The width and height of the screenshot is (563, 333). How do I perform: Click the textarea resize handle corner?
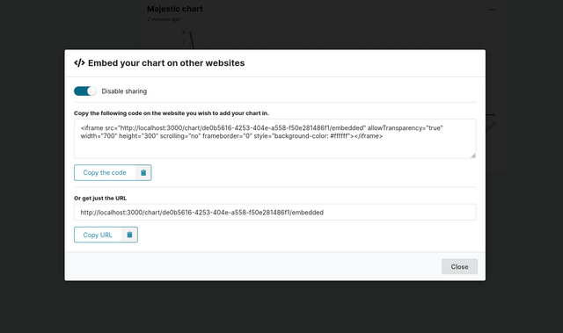tap(473, 156)
